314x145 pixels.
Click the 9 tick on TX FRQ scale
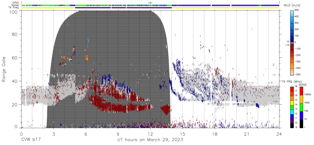click(x=296, y=127)
